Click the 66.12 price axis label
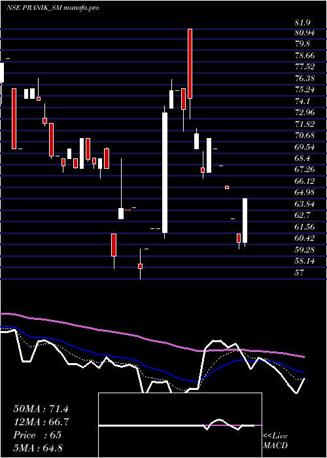This screenshot has width=327, height=458. tap(305, 181)
